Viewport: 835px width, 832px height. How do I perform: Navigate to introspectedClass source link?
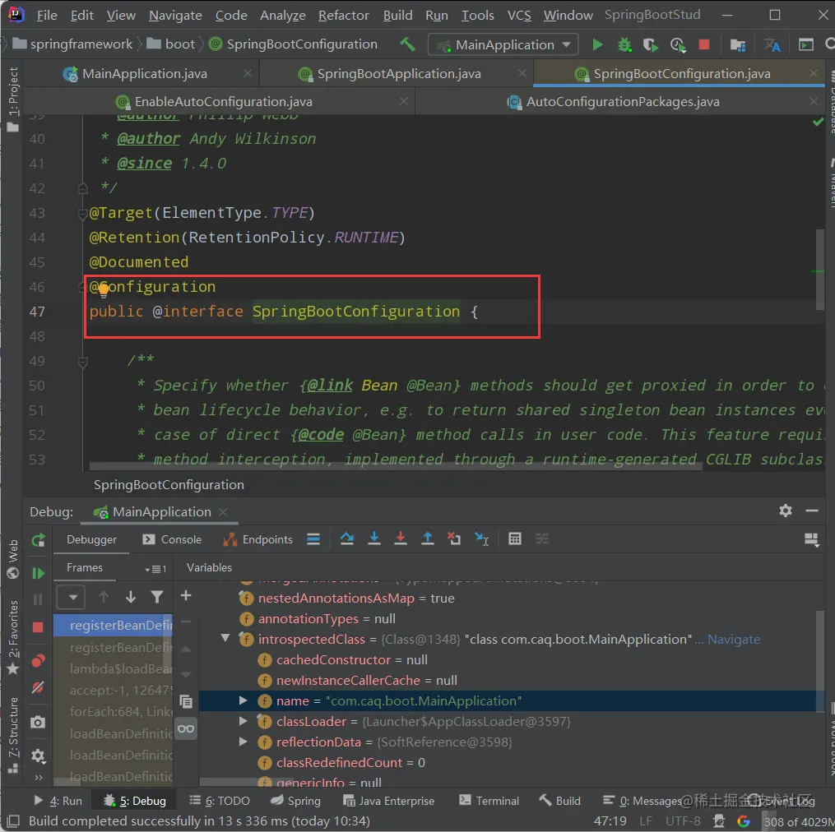pos(734,640)
